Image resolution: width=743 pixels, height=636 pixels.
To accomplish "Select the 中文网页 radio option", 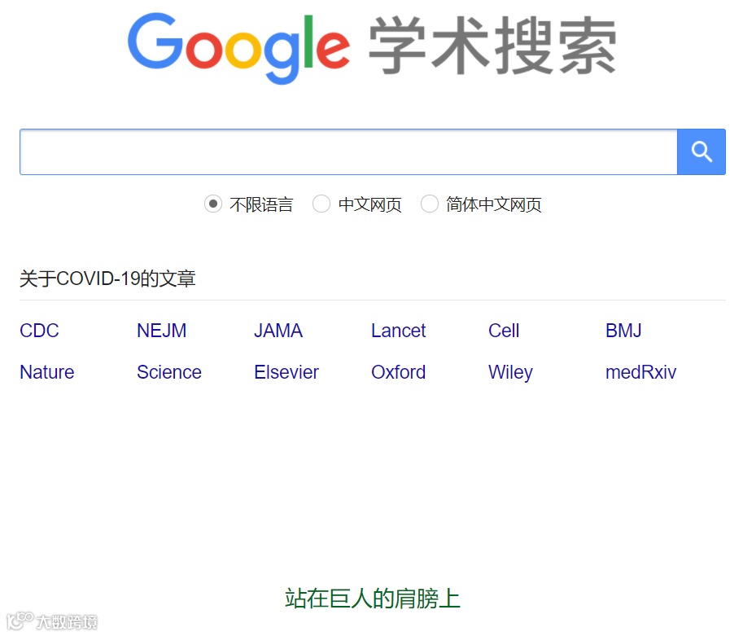I will pos(321,204).
